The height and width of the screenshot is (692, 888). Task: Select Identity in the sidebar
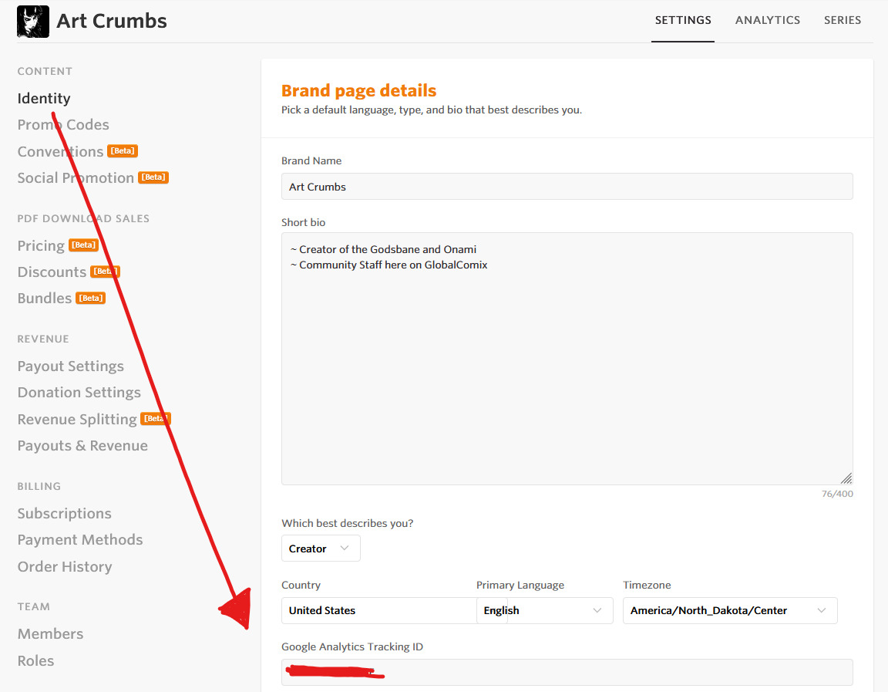[44, 99]
